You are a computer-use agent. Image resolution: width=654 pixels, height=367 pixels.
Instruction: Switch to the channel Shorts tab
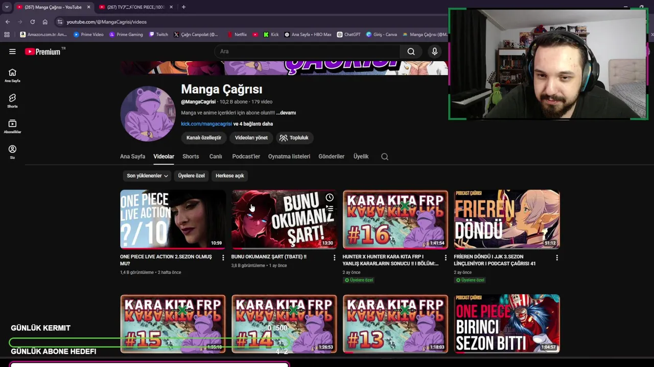tap(191, 156)
